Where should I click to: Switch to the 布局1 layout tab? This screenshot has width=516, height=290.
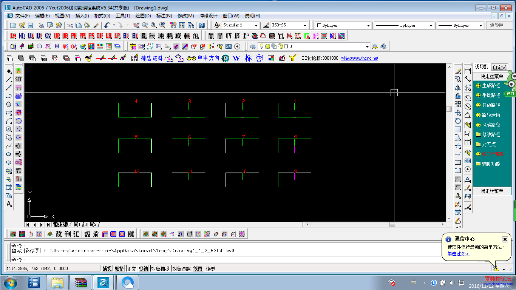point(74,224)
